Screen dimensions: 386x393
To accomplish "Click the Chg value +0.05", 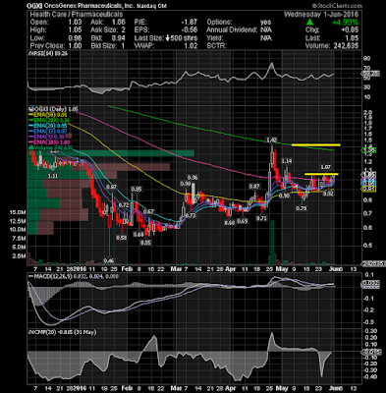I will pyautogui.click(x=350, y=29).
